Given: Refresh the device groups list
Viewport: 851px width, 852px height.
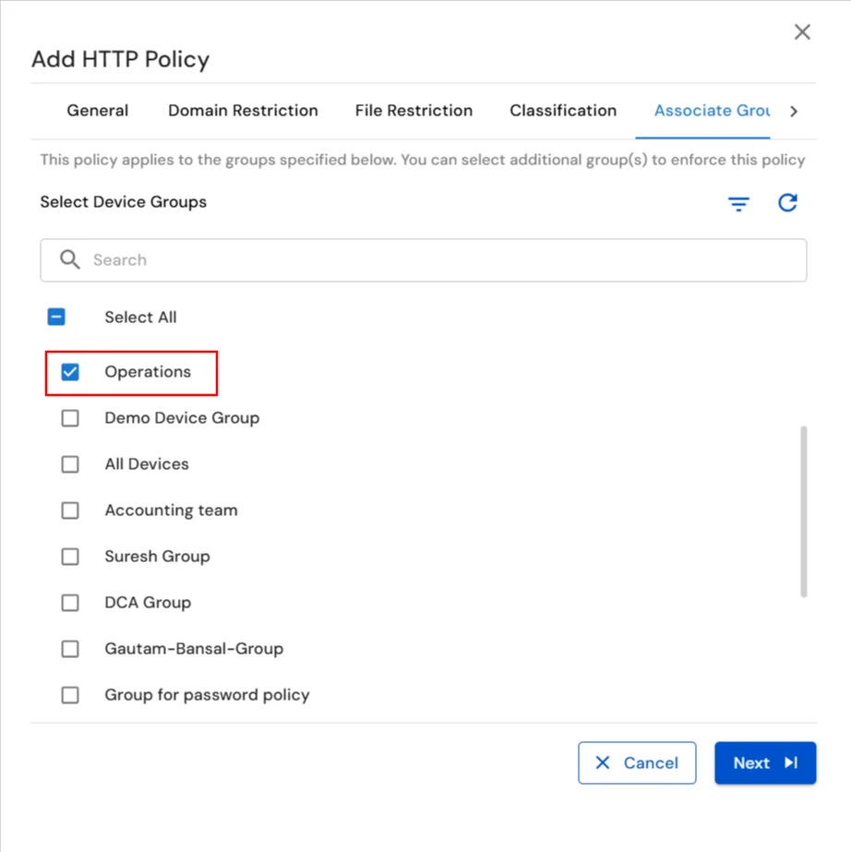Looking at the screenshot, I should click(x=787, y=203).
